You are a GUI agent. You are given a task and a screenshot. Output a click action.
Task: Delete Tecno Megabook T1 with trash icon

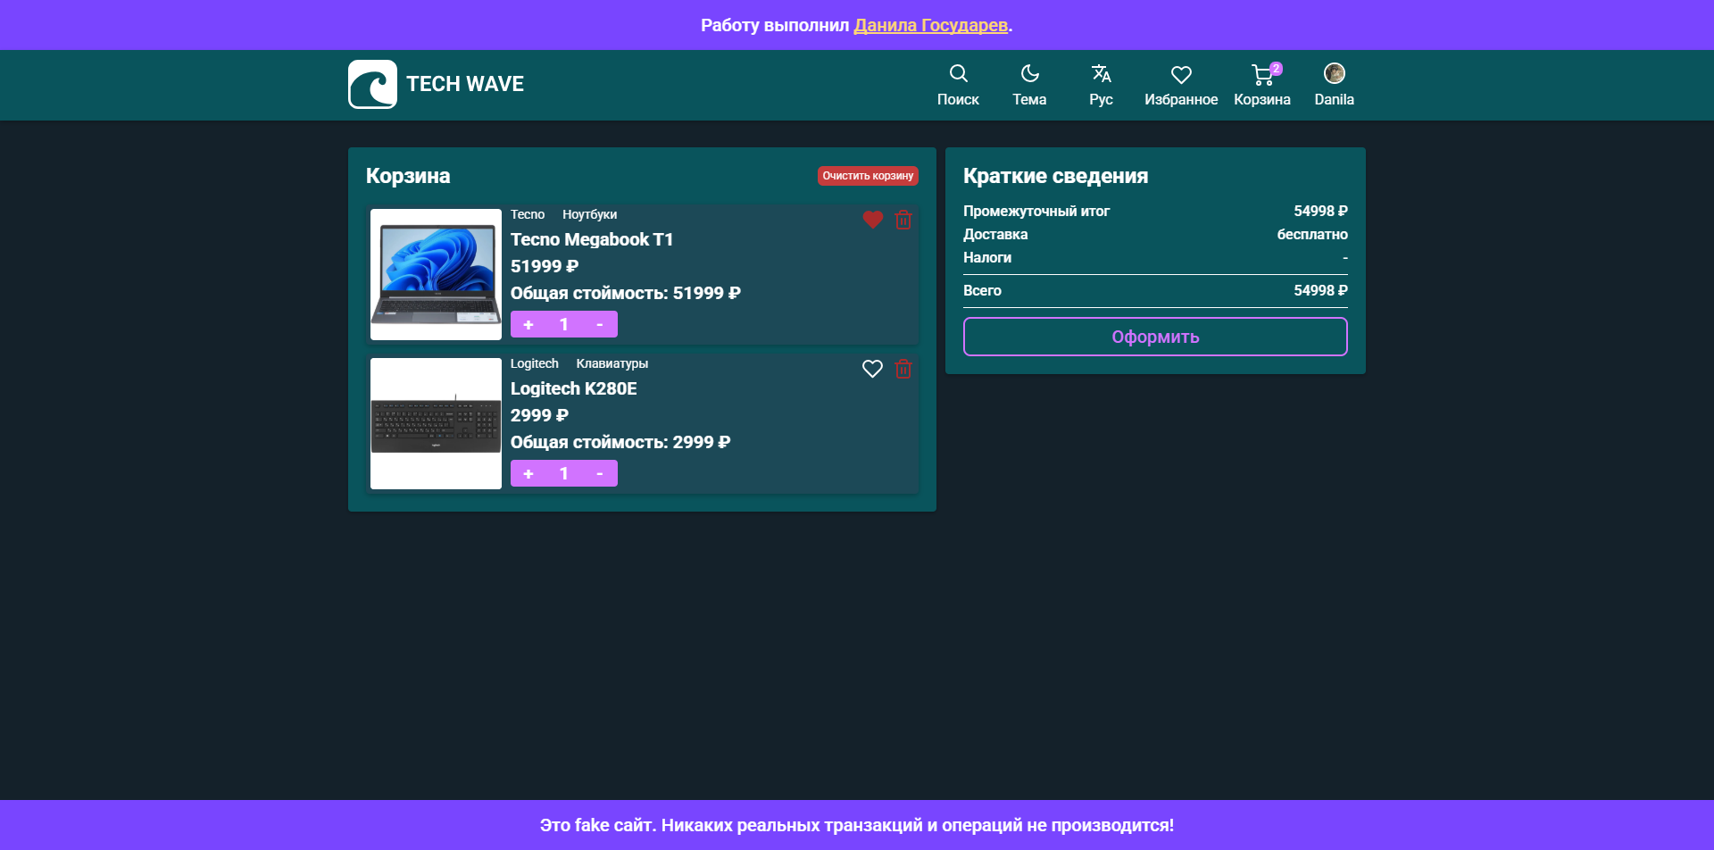(903, 220)
